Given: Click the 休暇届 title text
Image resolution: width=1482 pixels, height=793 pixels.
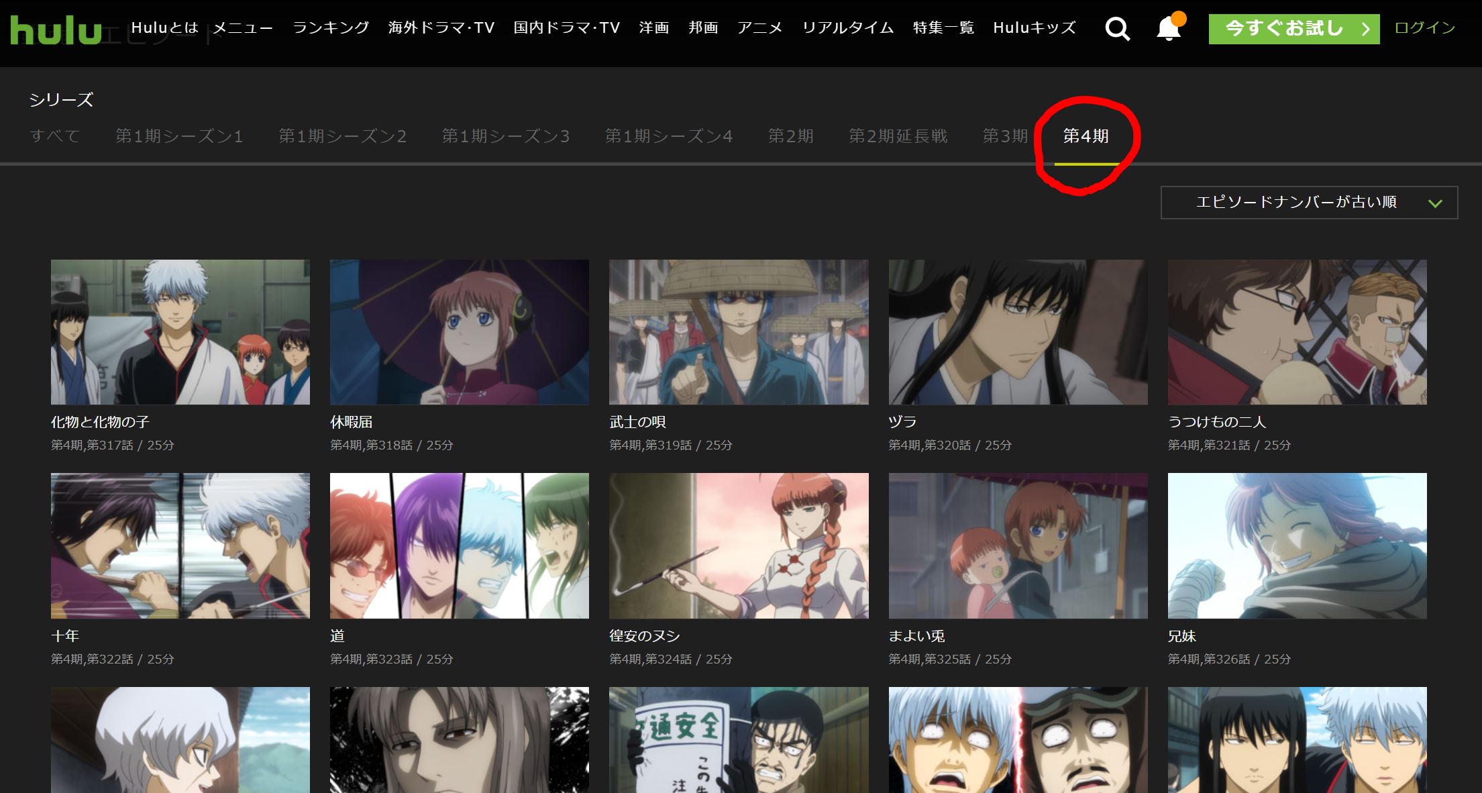Looking at the screenshot, I should pyautogui.click(x=352, y=422).
